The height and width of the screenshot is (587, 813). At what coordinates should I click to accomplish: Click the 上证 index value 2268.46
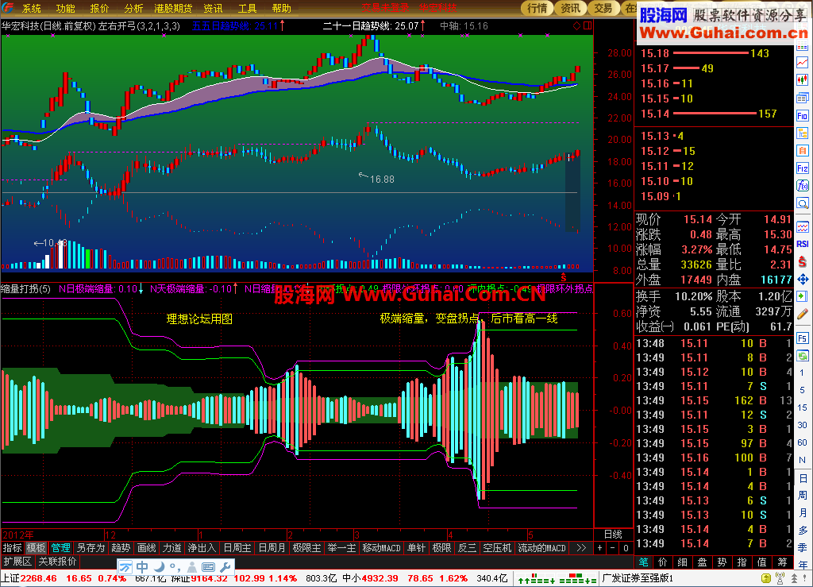(x=38, y=578)
